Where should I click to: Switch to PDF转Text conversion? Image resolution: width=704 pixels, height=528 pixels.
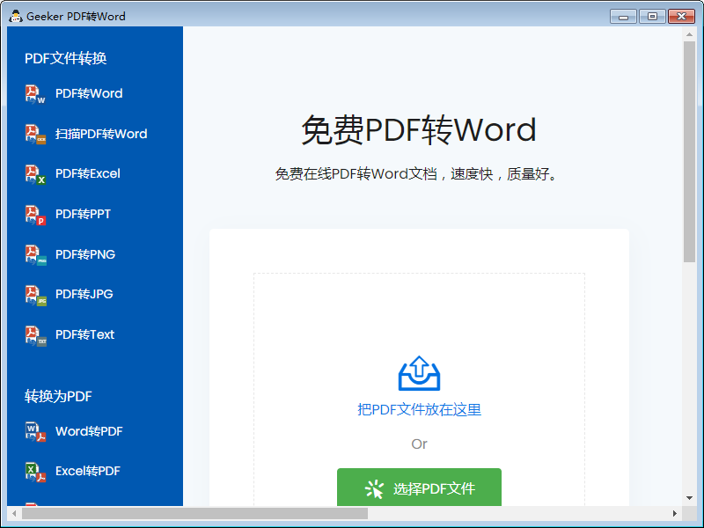coord(84,334)
